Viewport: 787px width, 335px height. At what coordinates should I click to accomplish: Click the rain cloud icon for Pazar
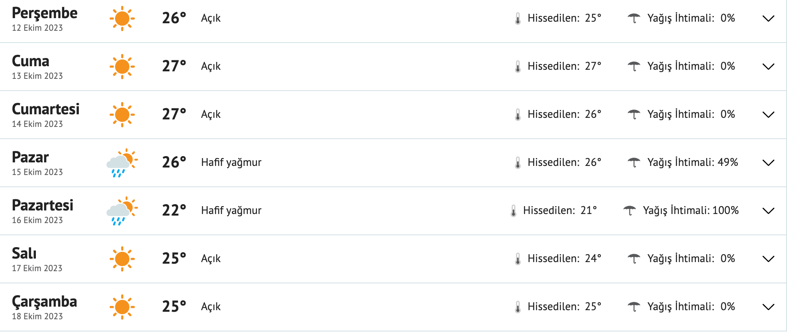tap(122, 163)
